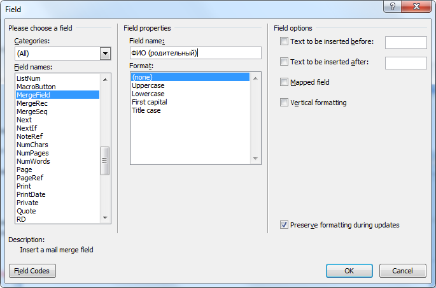Click the Cancel button
This screenshot has height=288, width=436.
(402, 271)
